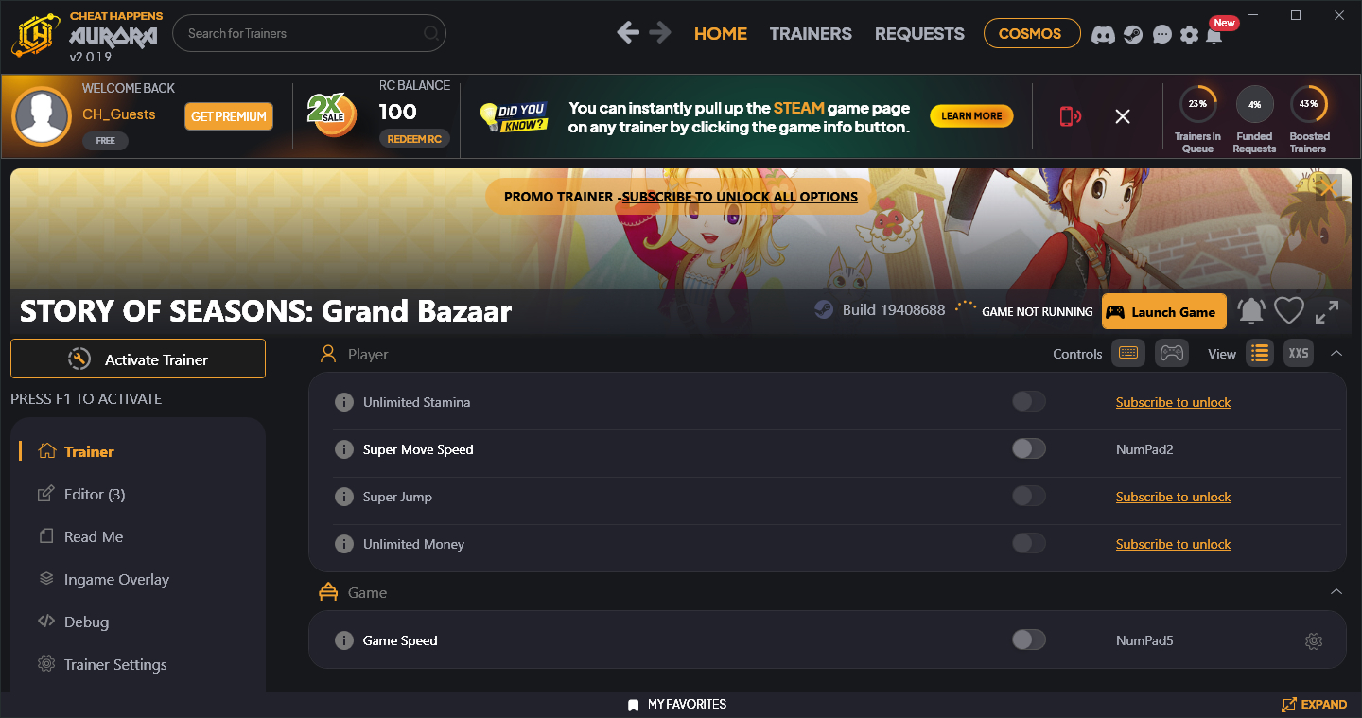
Task: Open the Discord icon in header
Action: (x=1103, y=35)
